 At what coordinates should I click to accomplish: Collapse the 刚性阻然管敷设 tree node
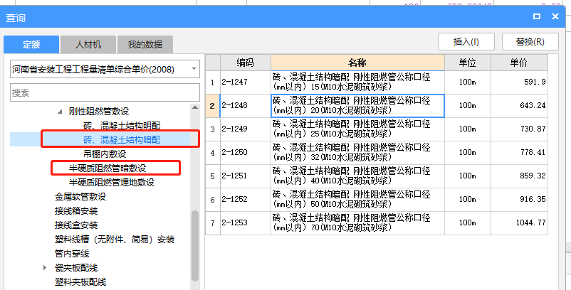[60, 112]
